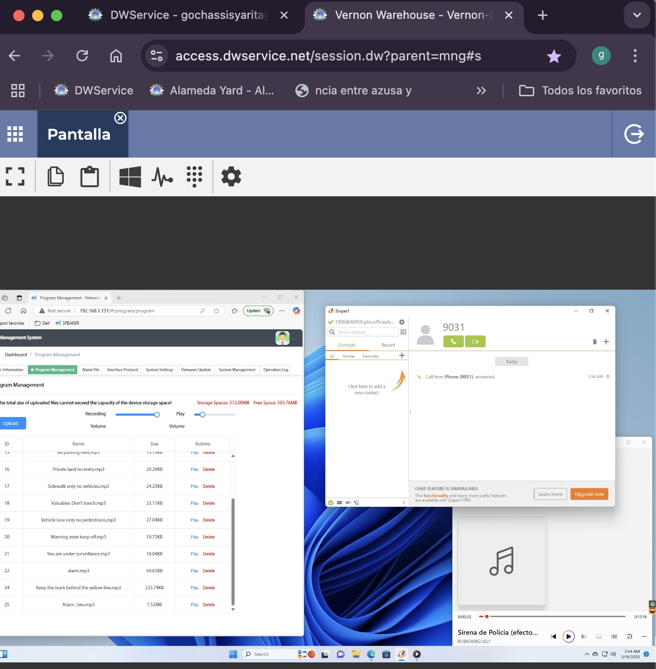Open the Chrome three-dot menu

(x=635, y=56)
